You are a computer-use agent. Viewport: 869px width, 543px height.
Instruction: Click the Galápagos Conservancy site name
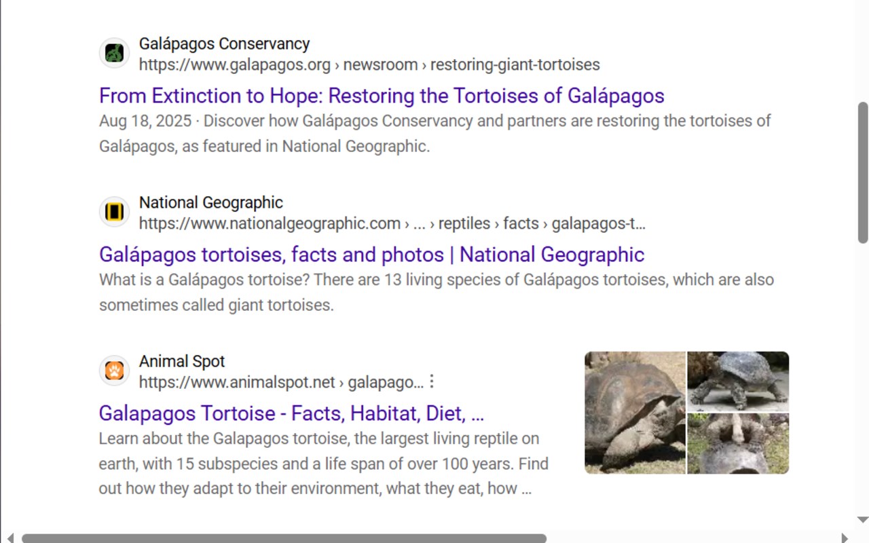click(x=224, y=44)
